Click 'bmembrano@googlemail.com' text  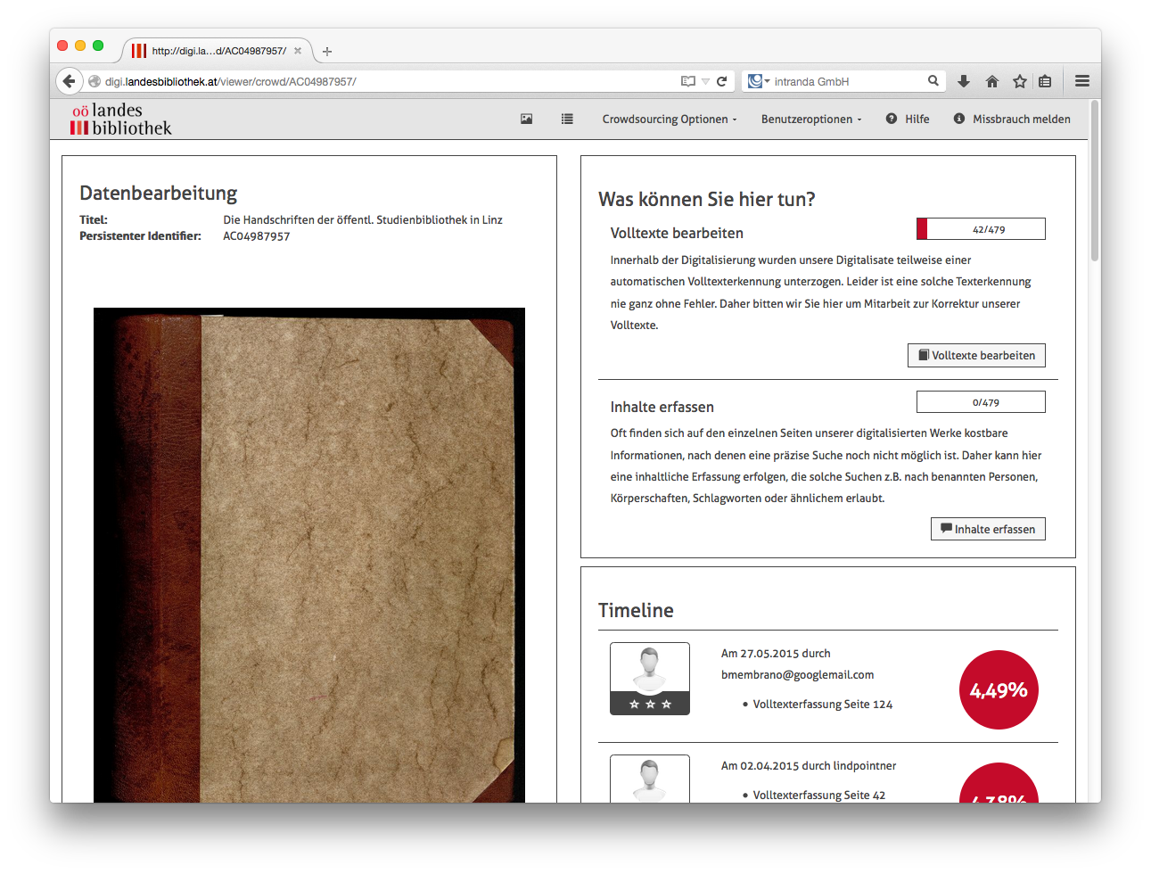[797, 675]
